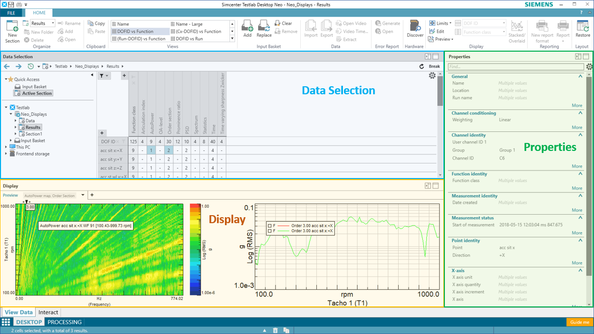Open the Results dropdown in Organize group
Viewport: 594px width, 334px height.
53,23
